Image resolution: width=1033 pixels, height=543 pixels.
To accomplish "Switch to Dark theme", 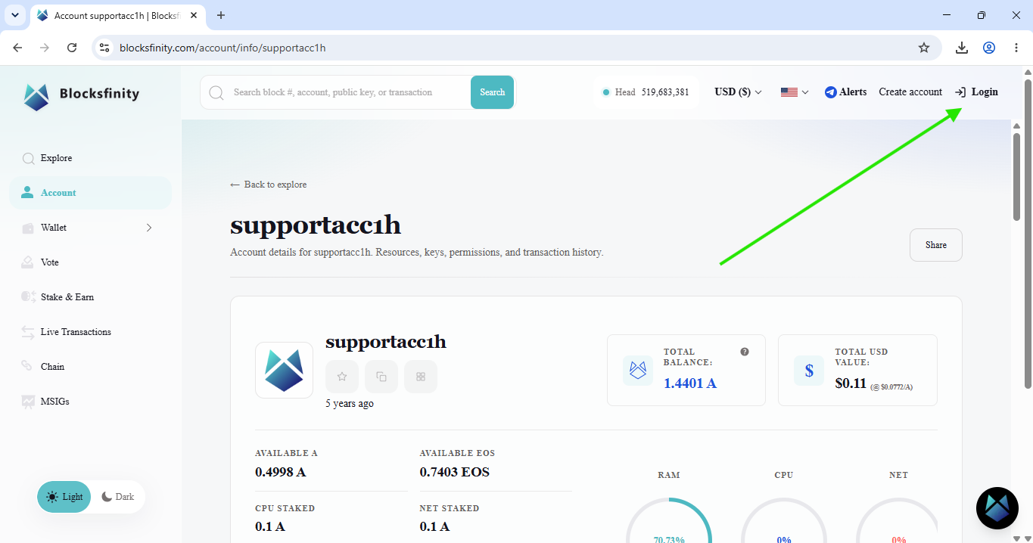I will (x=118, y=497).
